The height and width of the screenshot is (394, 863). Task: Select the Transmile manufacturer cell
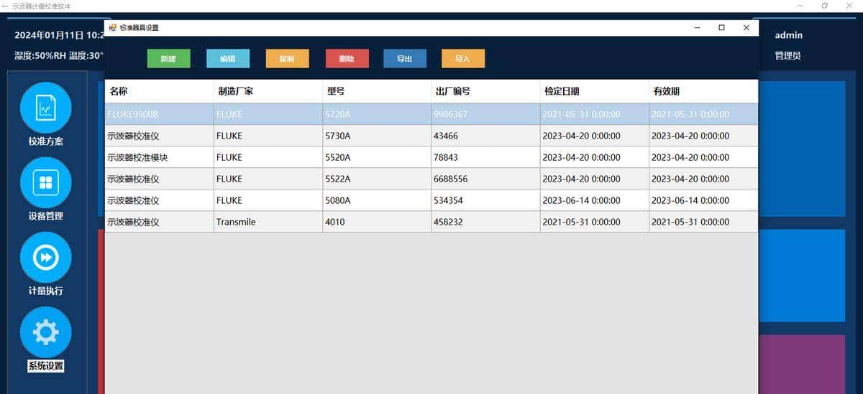pyautogui.click(x=268, y=222)
